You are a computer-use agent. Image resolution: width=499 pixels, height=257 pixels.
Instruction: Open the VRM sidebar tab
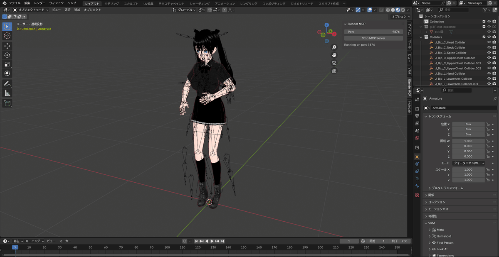410,71
